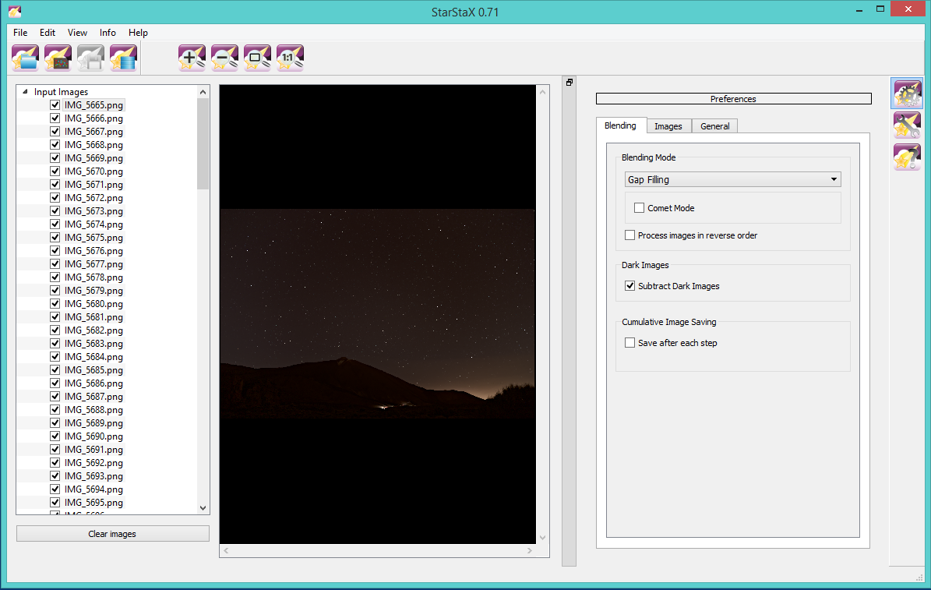This screenshot has height=590, width=931.
Task: Collapse the Input Images tree node
Action: coord(25,91)
